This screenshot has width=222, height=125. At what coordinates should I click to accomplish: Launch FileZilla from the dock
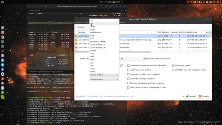point(2,79)
